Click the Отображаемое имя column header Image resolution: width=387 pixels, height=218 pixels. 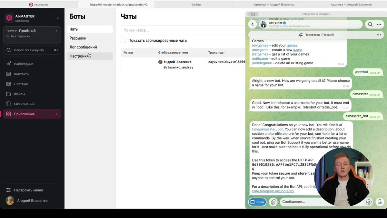[x=173, y=53]
